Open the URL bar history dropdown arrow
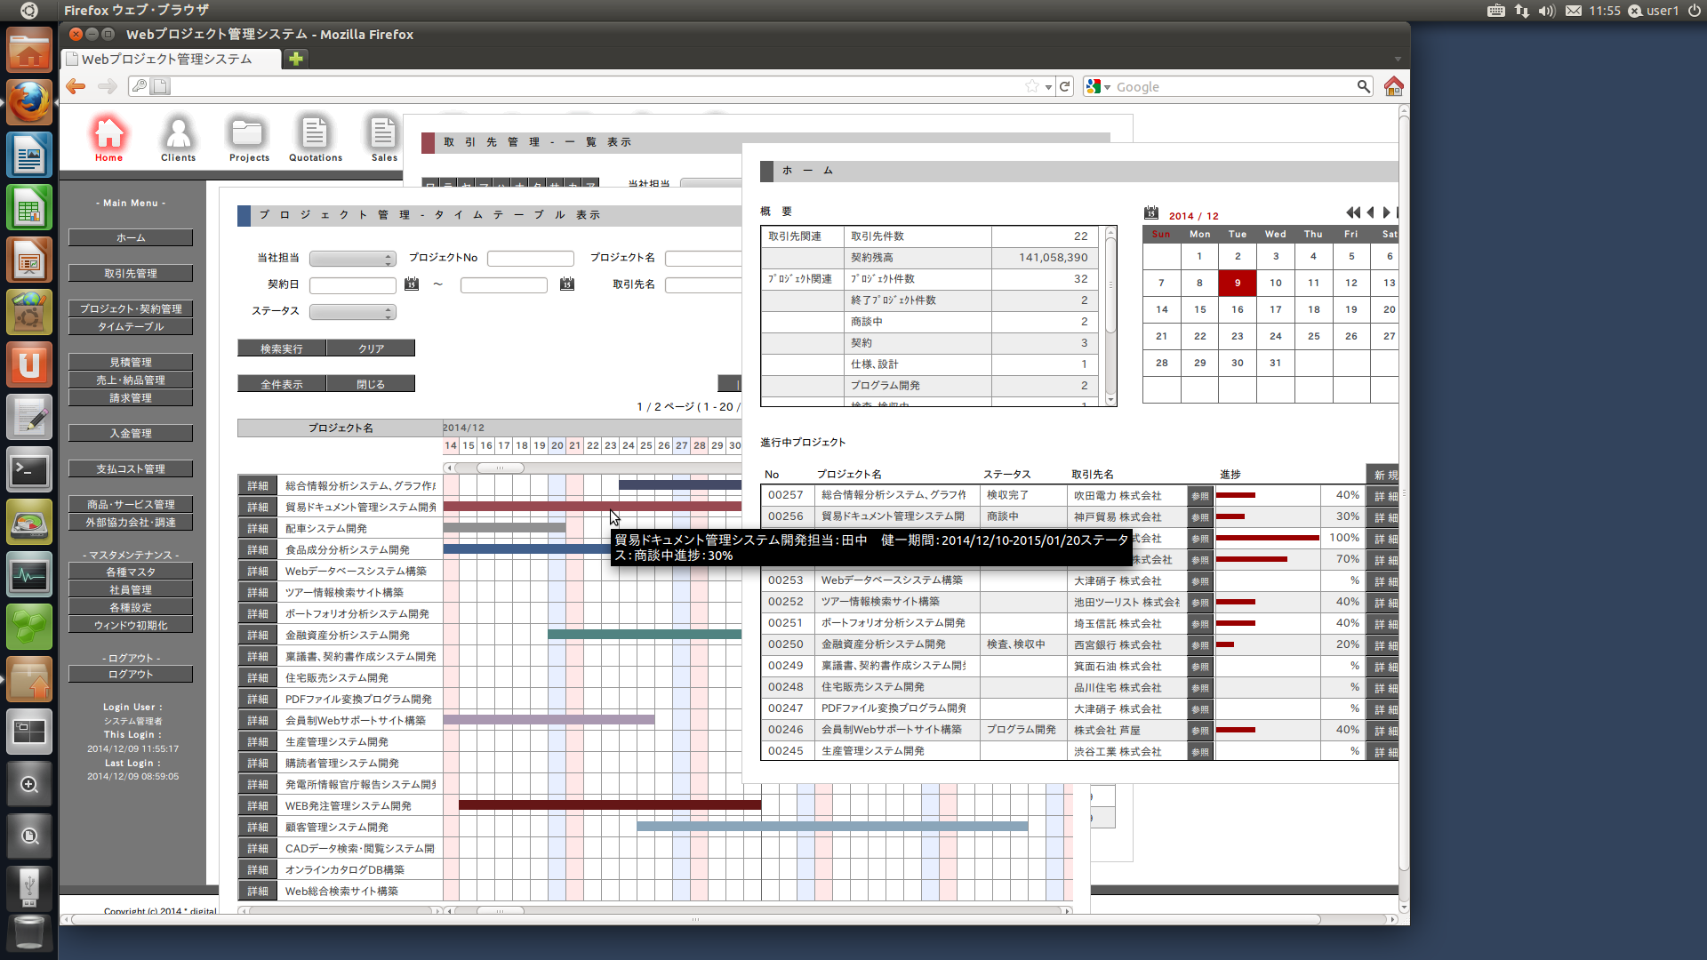Screen dimensions: 1707x960 pos(1048,87)
